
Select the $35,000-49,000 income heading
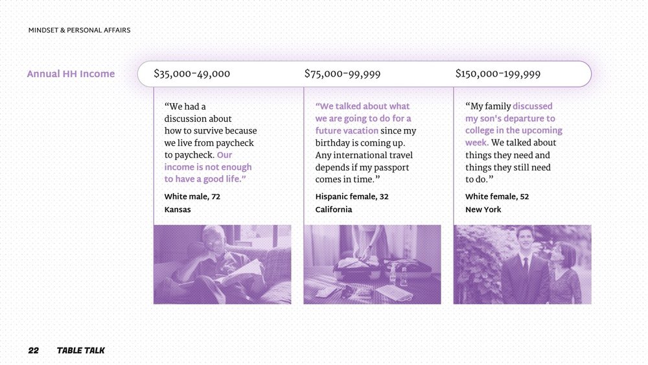click(x=192, y=74)
